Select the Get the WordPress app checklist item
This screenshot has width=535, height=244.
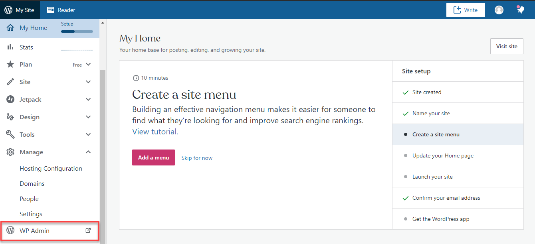click(440, 219)
